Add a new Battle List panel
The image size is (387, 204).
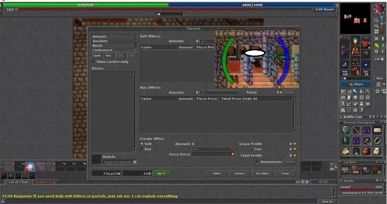click(x=381, y=117)
